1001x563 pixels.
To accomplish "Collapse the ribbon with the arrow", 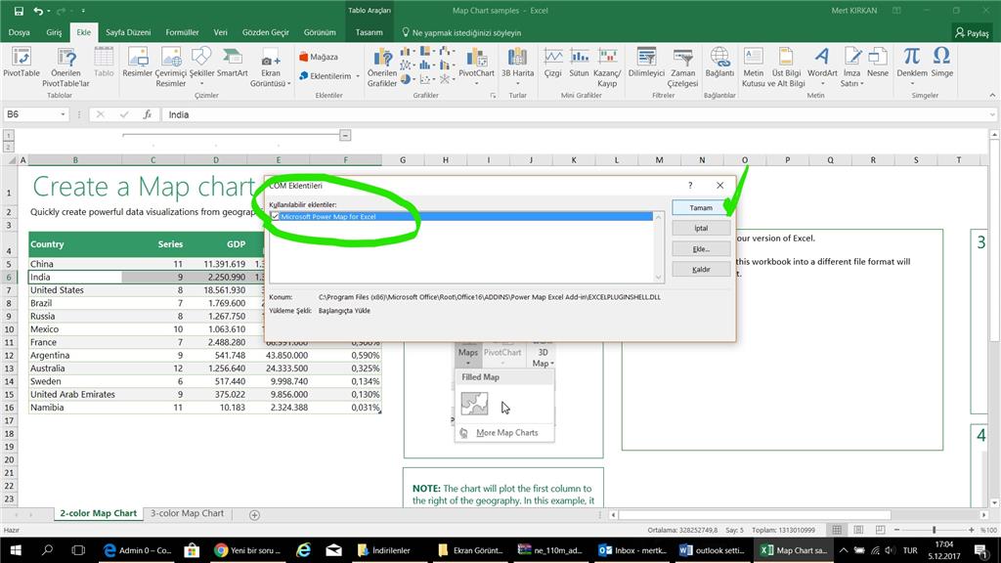I will coord(992,95).
